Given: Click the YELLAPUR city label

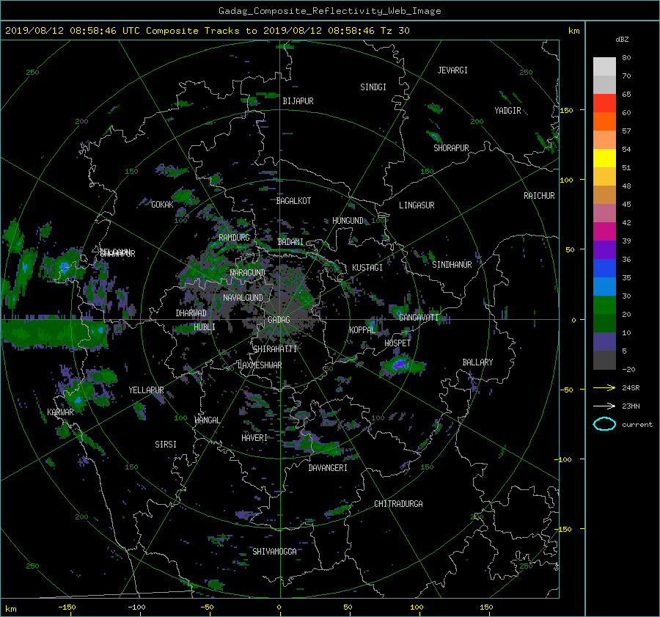Looking at the screenshot, I should (146, 390).
